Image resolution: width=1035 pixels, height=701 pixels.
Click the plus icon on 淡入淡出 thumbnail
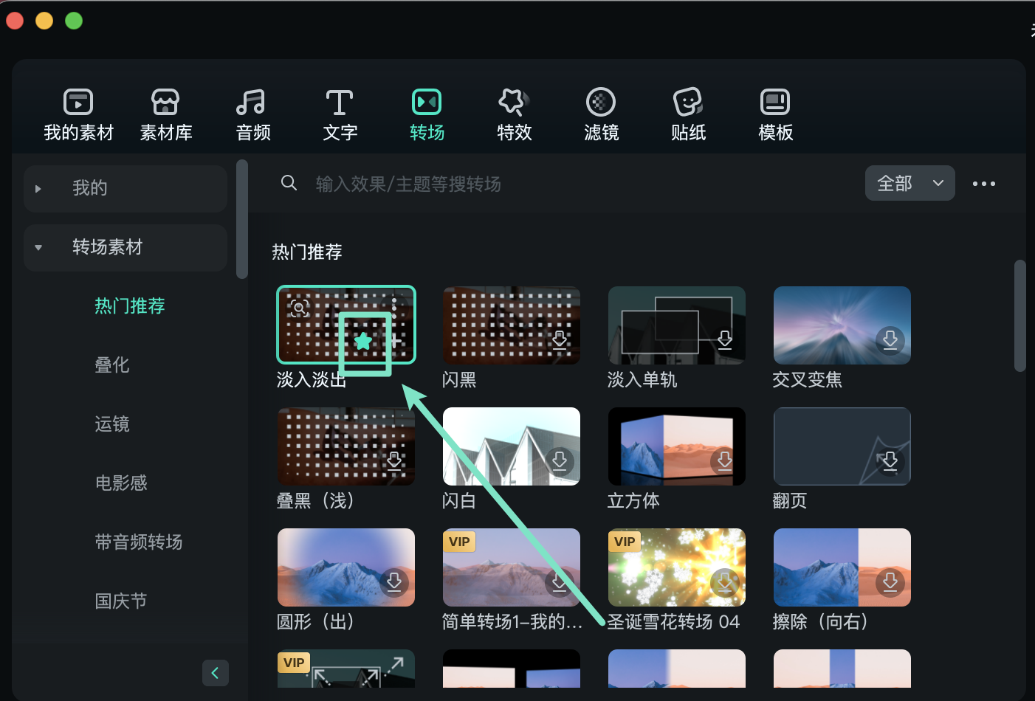tap(396, 341)
